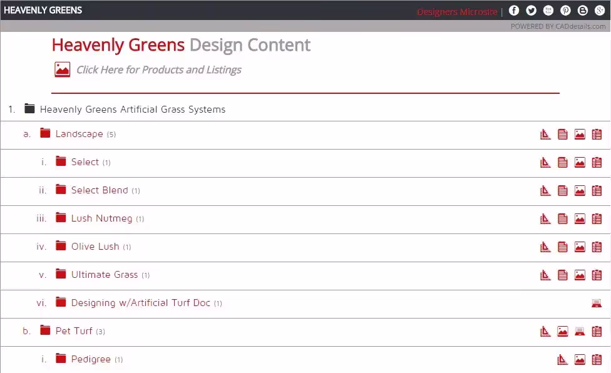The image size is (611, 373).
Task: Open checklist icon in Select Blend row
Action: point(597,190)
